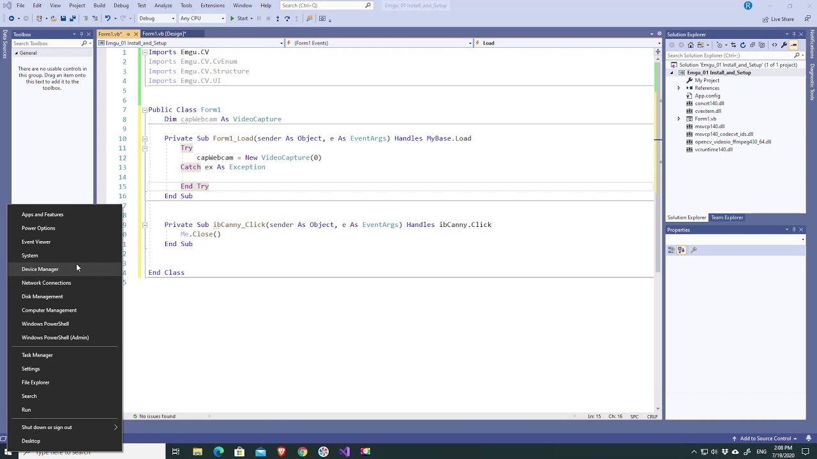
Task: Click View Code icon in Solution Explorer
Action: pyautogui.click(x=774, y=45)
